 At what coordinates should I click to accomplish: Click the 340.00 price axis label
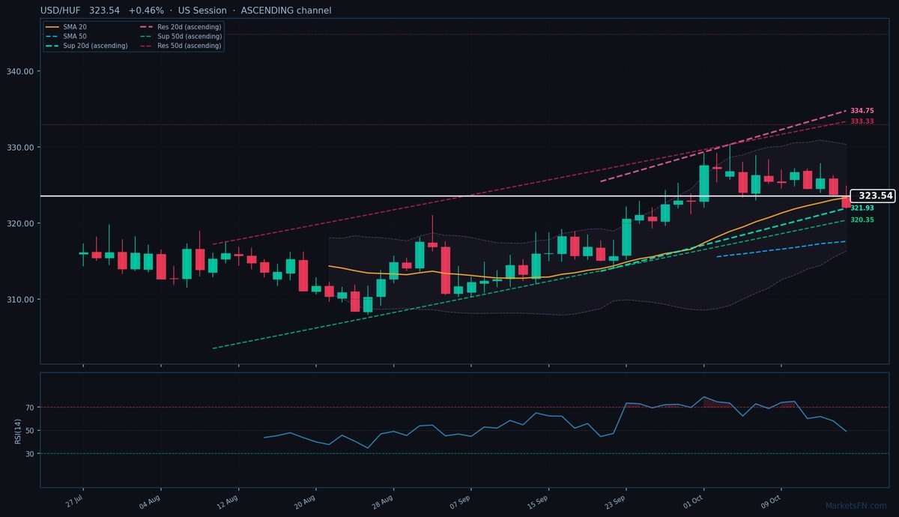[22, 72]
